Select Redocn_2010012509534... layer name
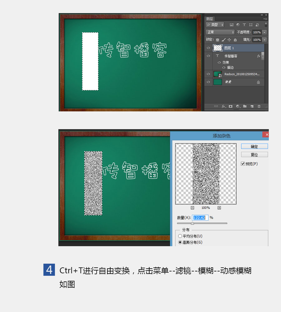 point(242,74)
